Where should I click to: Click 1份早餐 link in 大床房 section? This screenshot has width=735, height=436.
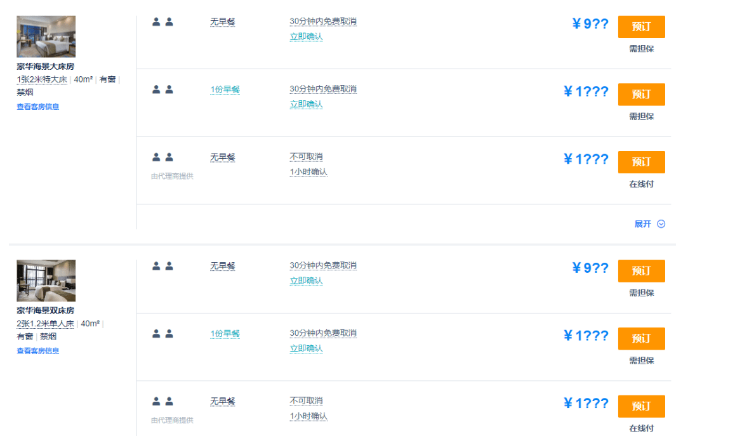tap(225, 89)
